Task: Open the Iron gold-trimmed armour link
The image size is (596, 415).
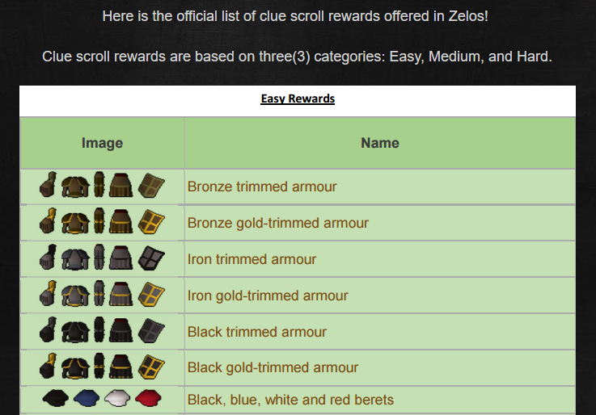Action: click(x=268, y=296)
